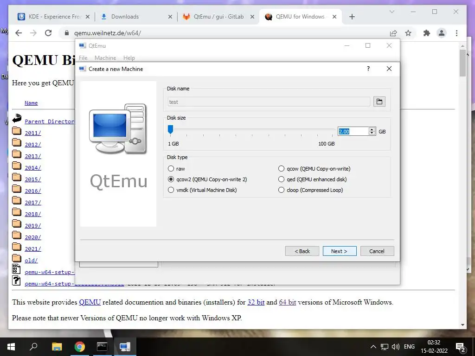Open QtEmu Help menu
475x356 pixels.
click(129, 58)
